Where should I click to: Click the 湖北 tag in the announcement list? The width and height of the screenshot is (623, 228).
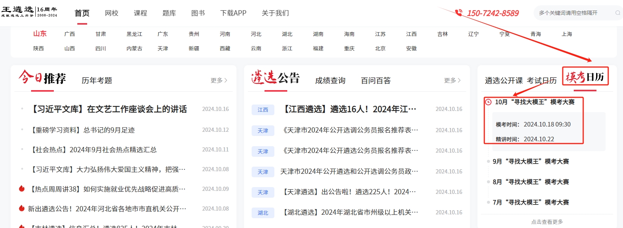(263, 213)
